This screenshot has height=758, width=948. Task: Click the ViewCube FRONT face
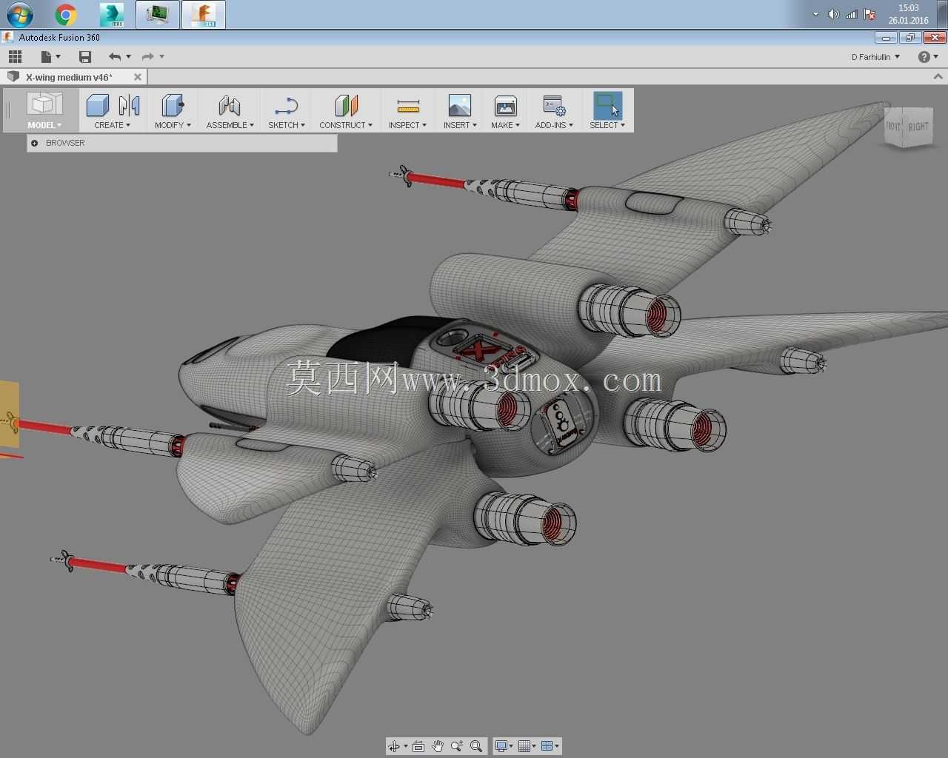[x=894, y=127]
